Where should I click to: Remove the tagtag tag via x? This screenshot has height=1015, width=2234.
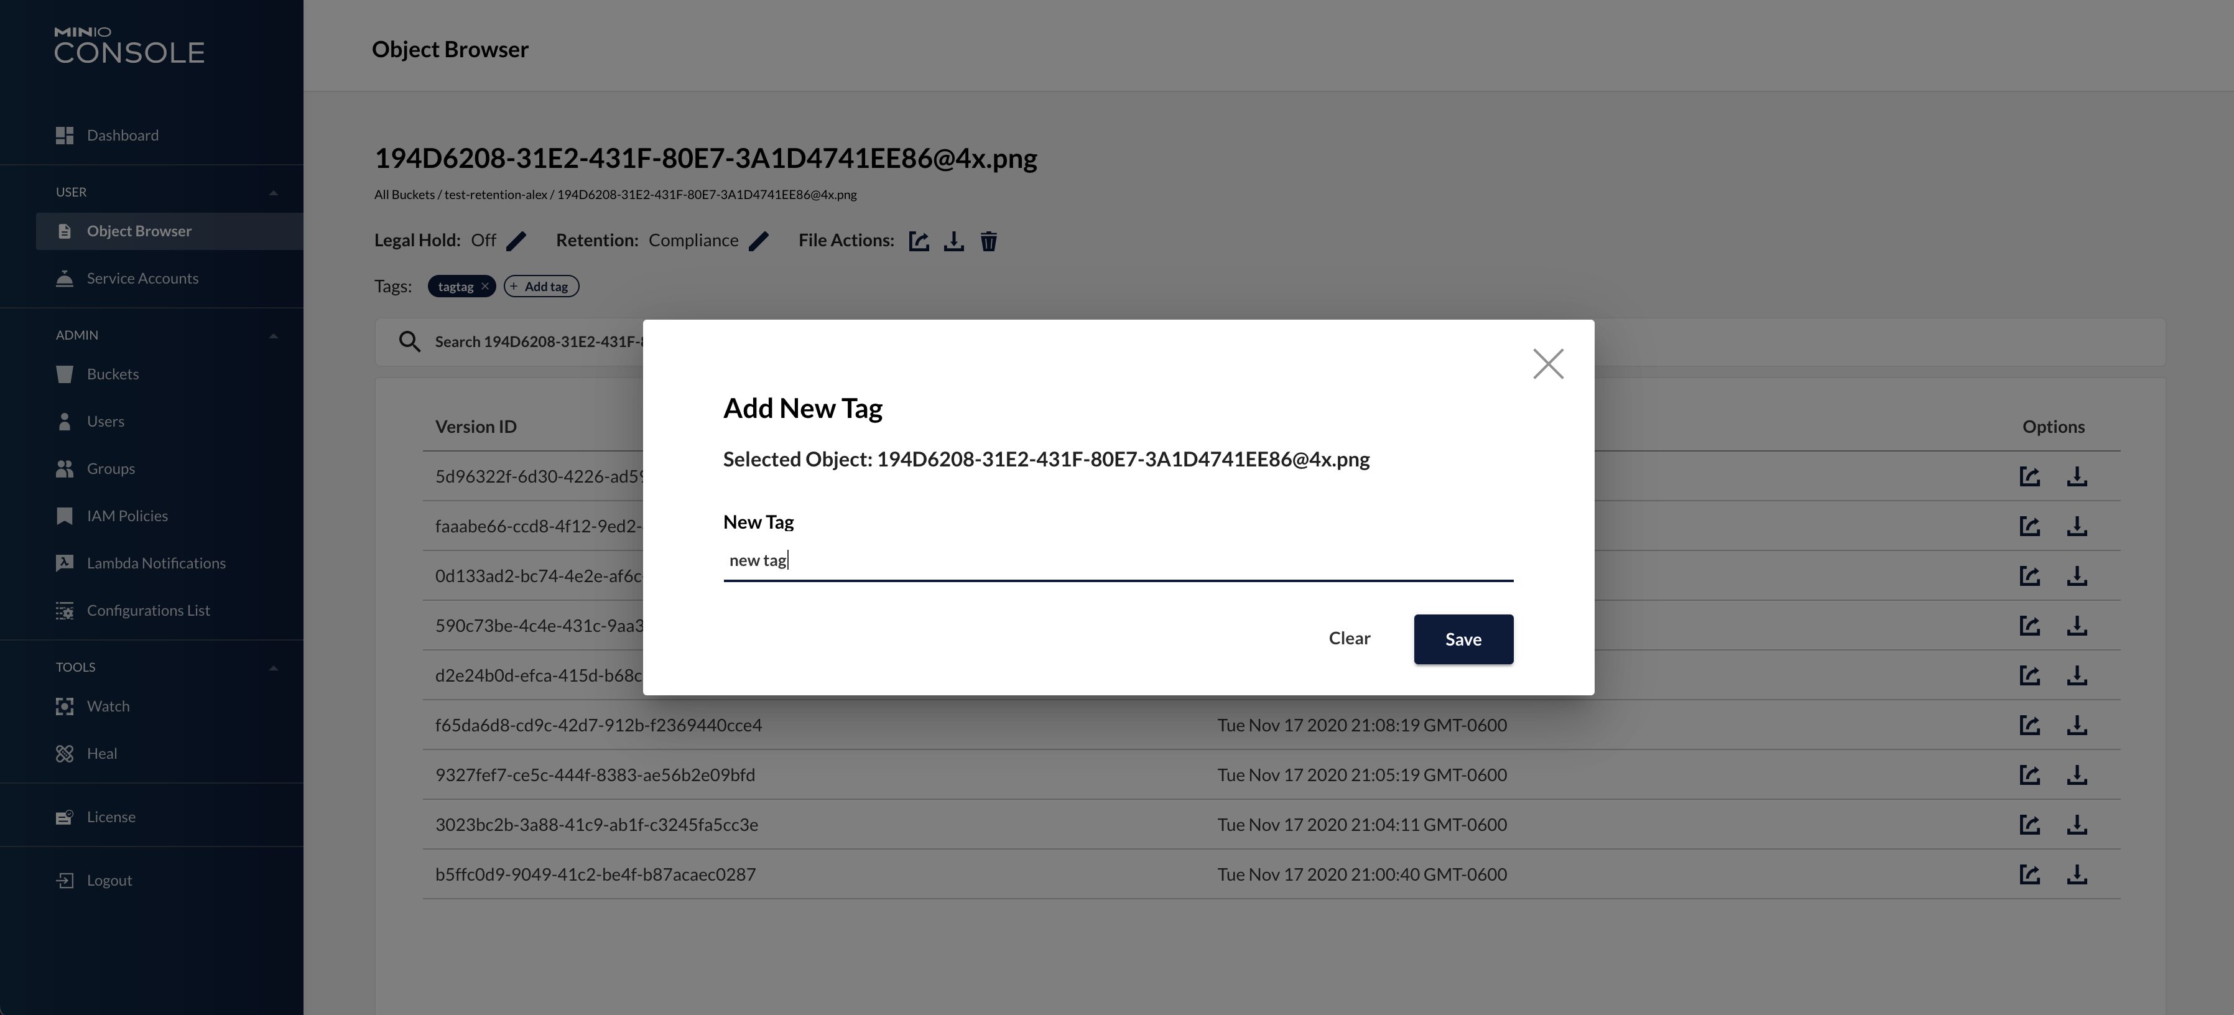click(x=486, y=286)
